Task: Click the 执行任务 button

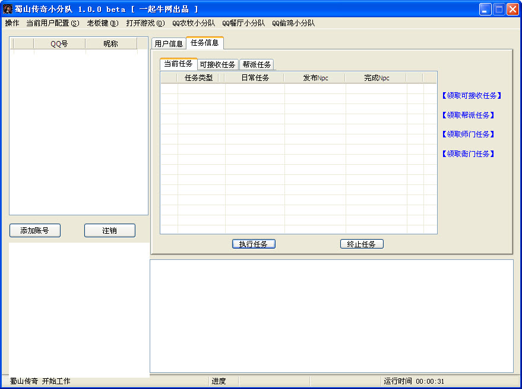Action: tap(254, 244)
